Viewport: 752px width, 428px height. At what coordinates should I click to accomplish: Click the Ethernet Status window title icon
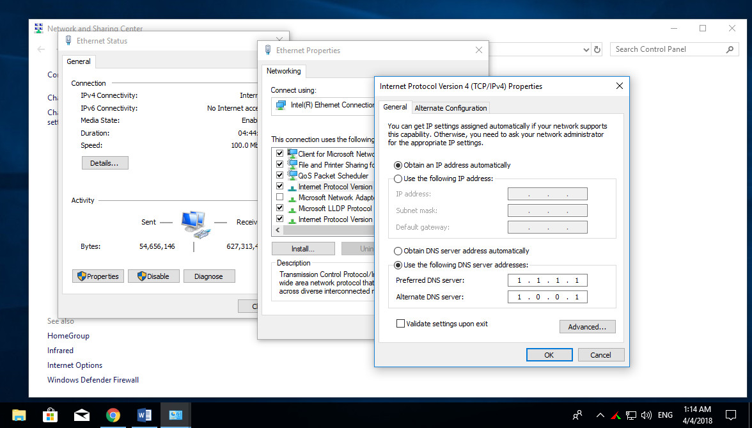(68, 41)
